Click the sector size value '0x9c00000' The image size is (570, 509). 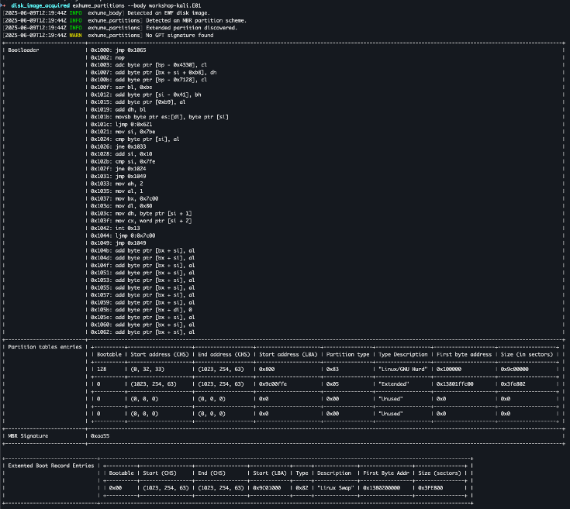[x=515, y=370]
